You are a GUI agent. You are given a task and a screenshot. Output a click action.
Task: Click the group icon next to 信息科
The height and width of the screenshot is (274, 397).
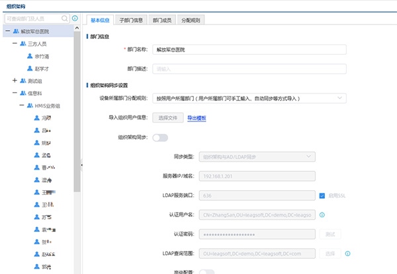[23, 93]
